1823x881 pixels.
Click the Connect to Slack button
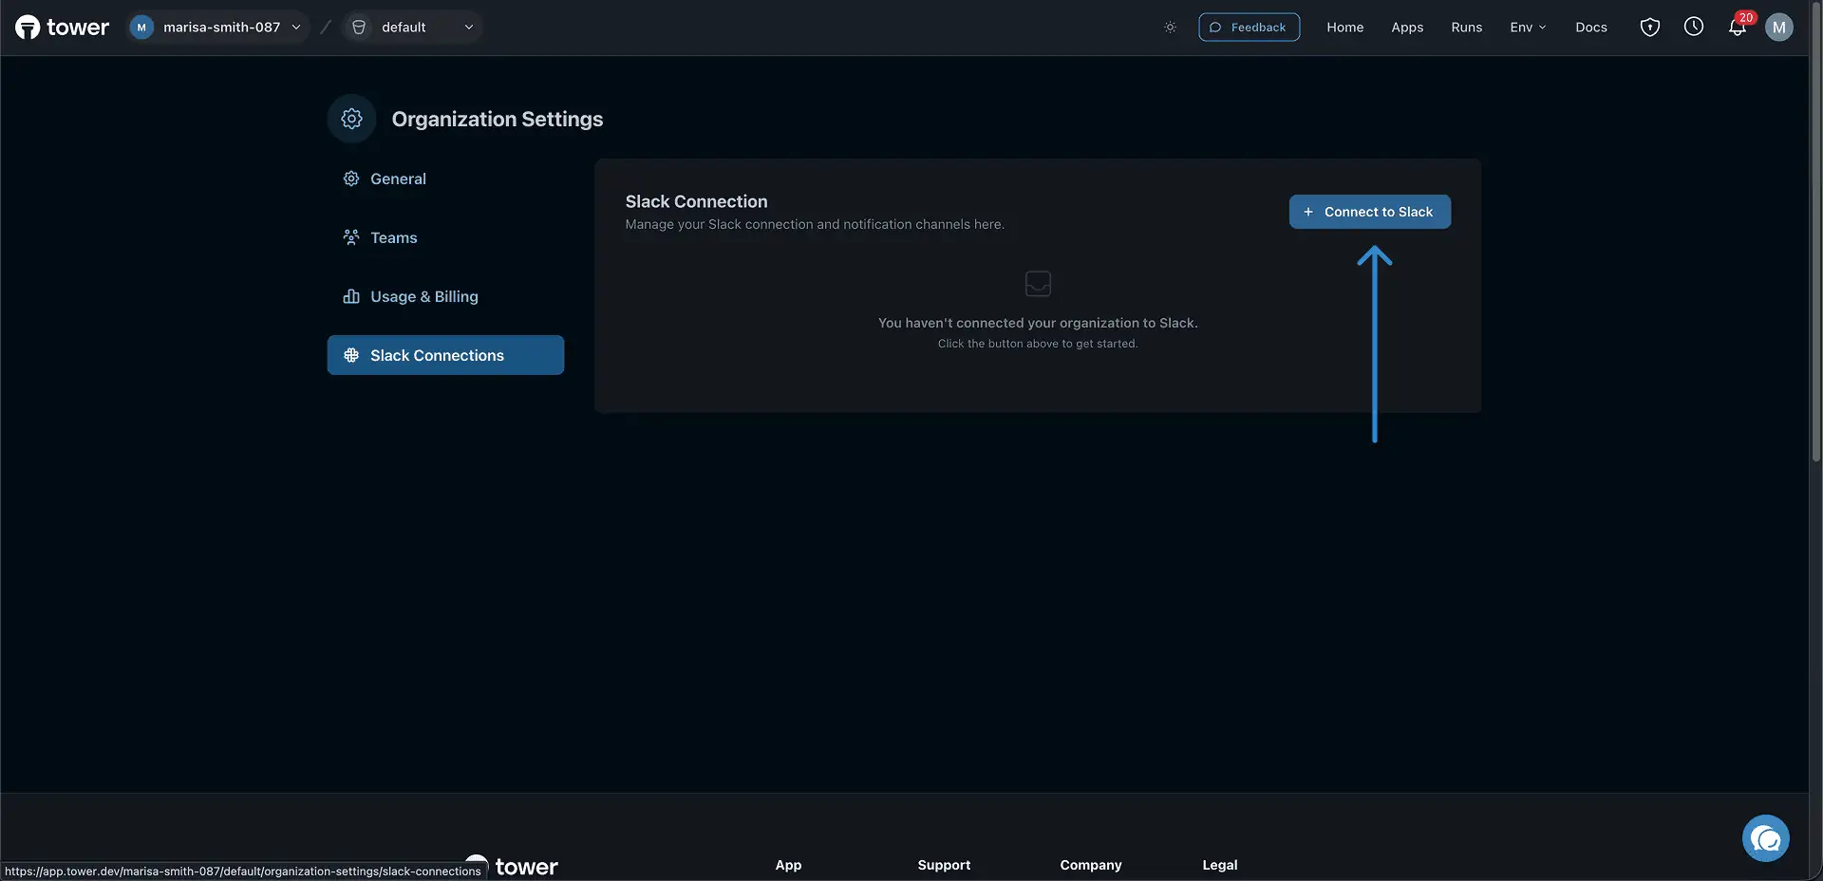(1369, 212)
